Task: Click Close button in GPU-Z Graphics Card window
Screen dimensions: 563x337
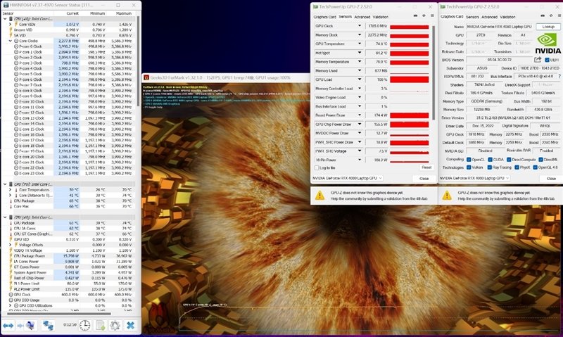Action: click(x=551, y=179)
